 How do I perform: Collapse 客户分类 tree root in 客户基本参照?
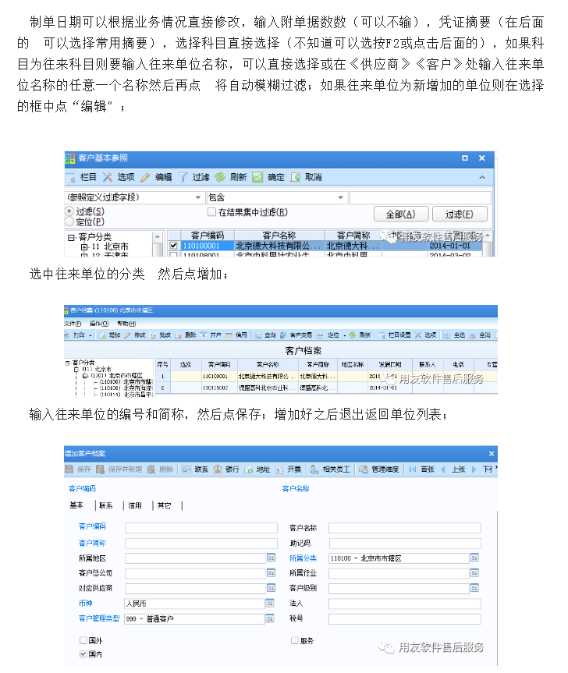(x=70, y=237)
